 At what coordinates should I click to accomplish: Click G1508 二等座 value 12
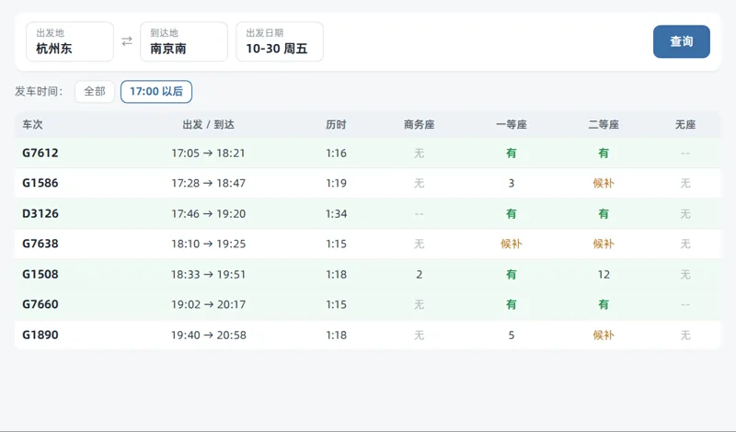pyautogui.click(x=604, y=274)
